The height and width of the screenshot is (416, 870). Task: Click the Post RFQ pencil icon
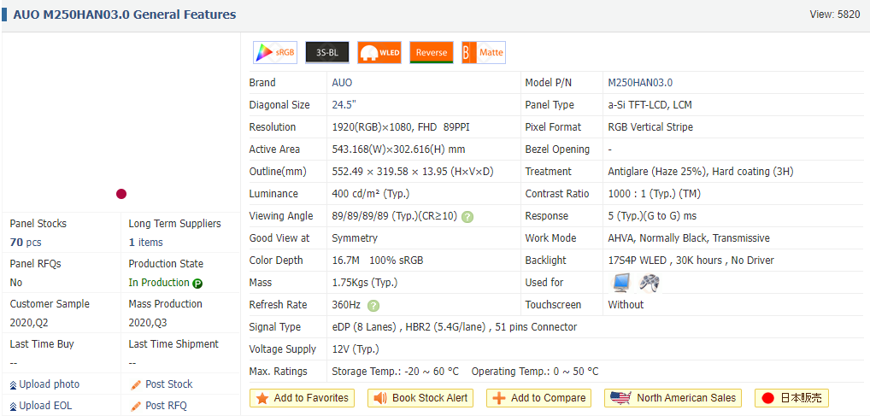[x=135, y=406]
